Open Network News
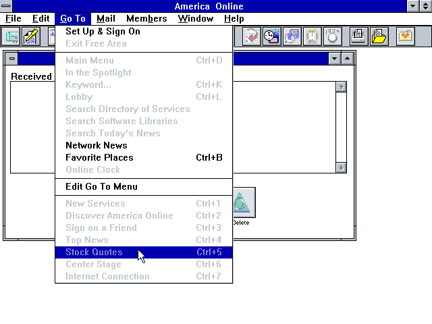The width and height of the screenshot is (432, 324). 144,145
